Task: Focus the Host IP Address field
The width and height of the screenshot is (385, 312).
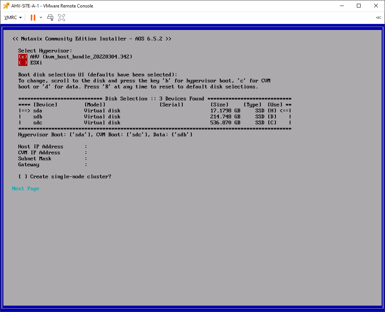Action: pyautogui.click(x=53, y=146)
